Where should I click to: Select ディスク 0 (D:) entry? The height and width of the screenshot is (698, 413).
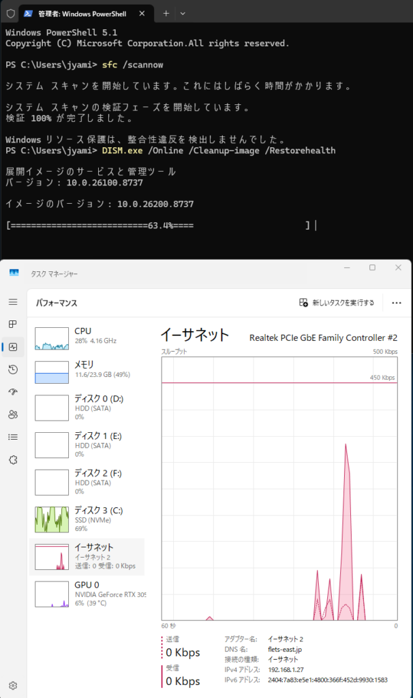point(87,408)
